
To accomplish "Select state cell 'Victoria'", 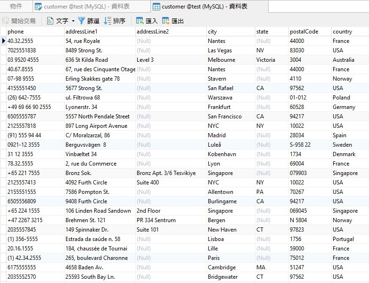I will click(272, 60).
